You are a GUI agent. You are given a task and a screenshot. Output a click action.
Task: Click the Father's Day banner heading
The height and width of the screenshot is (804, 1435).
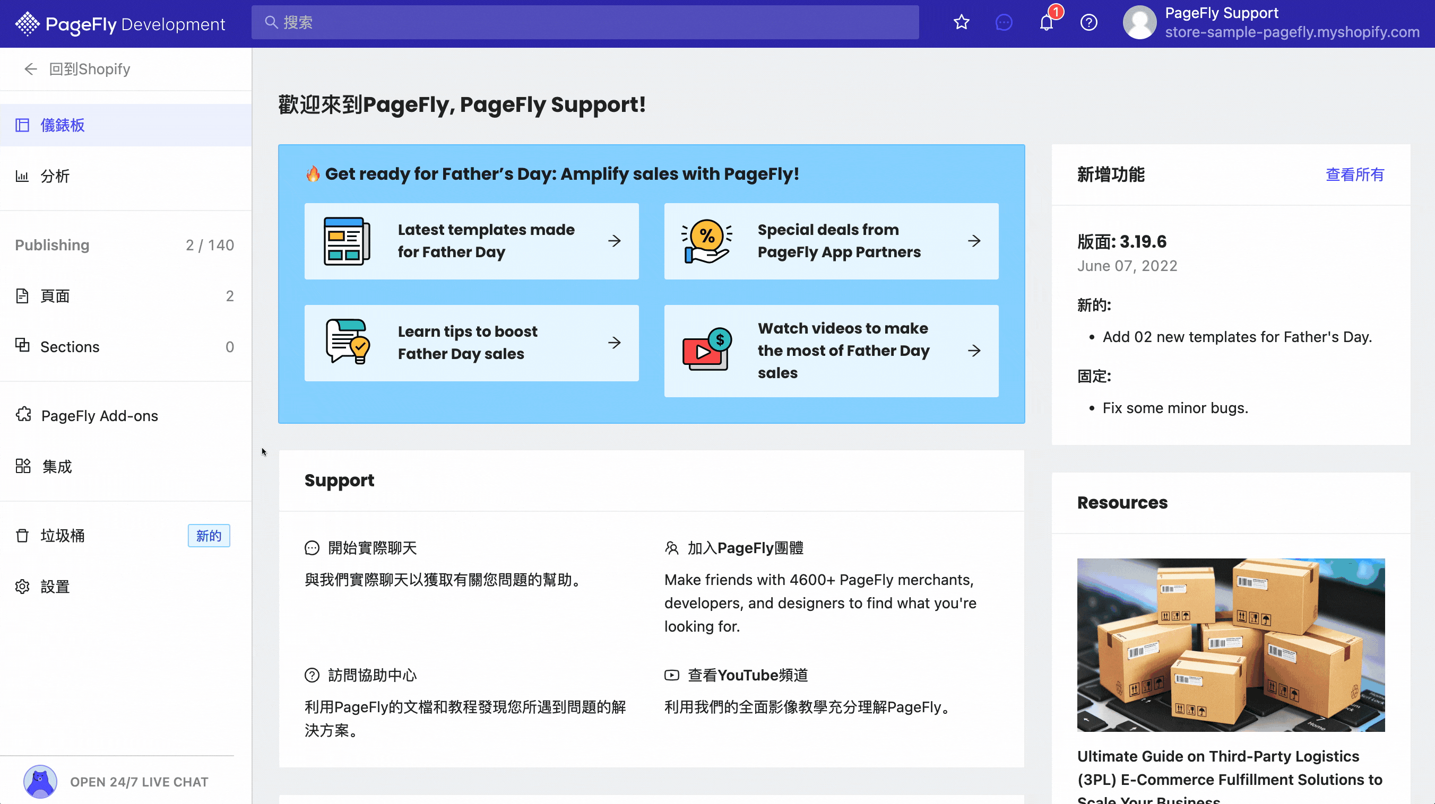click(x=552, y=174)
